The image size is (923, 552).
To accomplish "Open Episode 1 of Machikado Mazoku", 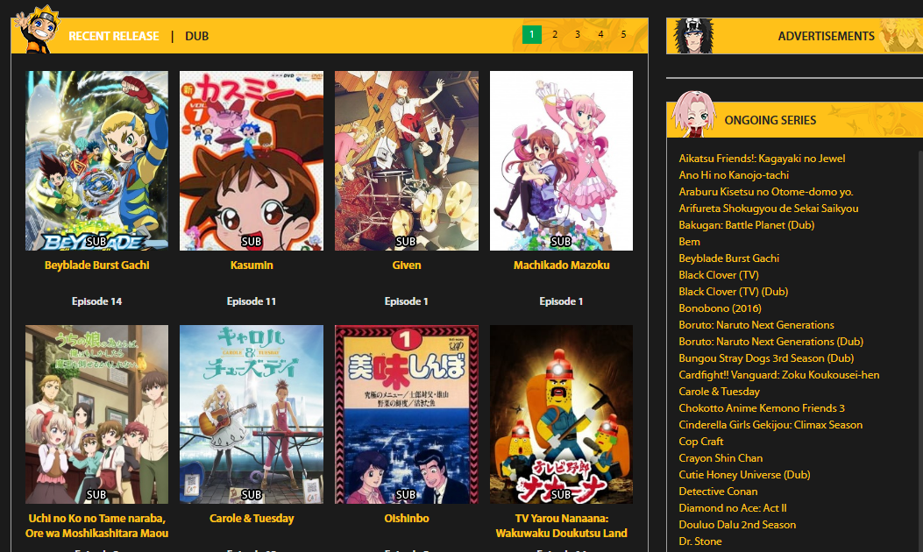I will (x=561, y=301).
